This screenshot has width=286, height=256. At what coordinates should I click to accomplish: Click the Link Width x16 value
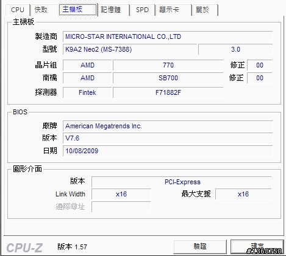click(121, 194)
